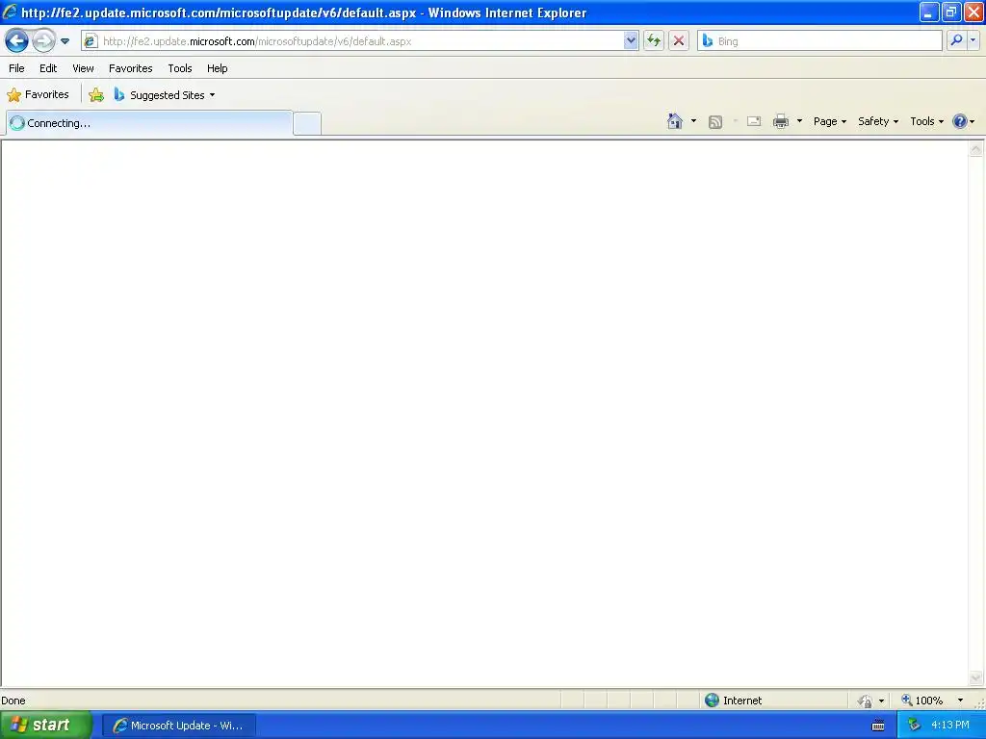Expand the Print options dropdown arrow
The height and width of the screenshot is (739, 986).
point(799,121)
